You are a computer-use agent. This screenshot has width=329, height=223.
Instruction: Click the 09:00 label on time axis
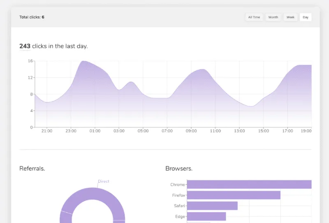click(x=191, y=131)
